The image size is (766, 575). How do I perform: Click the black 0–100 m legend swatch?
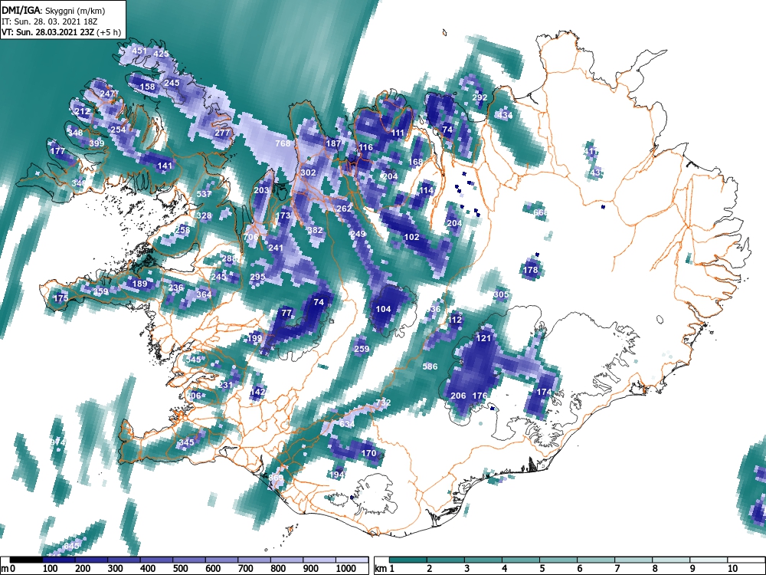[26, 560]
